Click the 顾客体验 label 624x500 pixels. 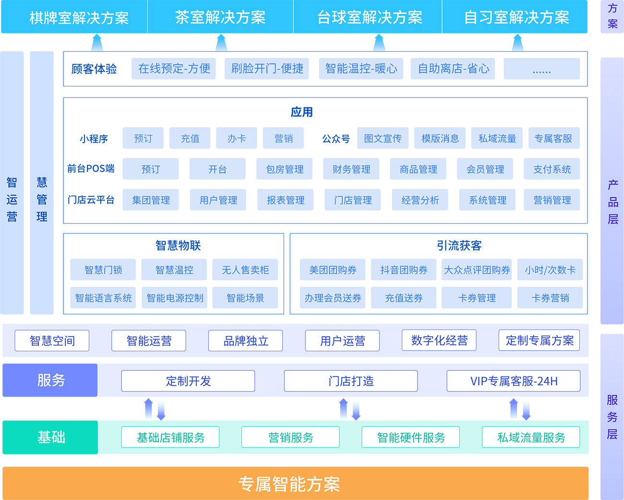(x=94, y=69)
